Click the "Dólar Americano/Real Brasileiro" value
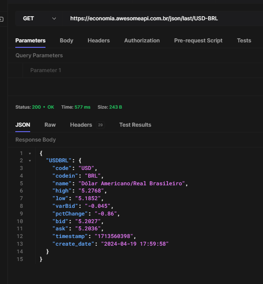263x284 pixels. pyautogui.click(x=131, y=183)
